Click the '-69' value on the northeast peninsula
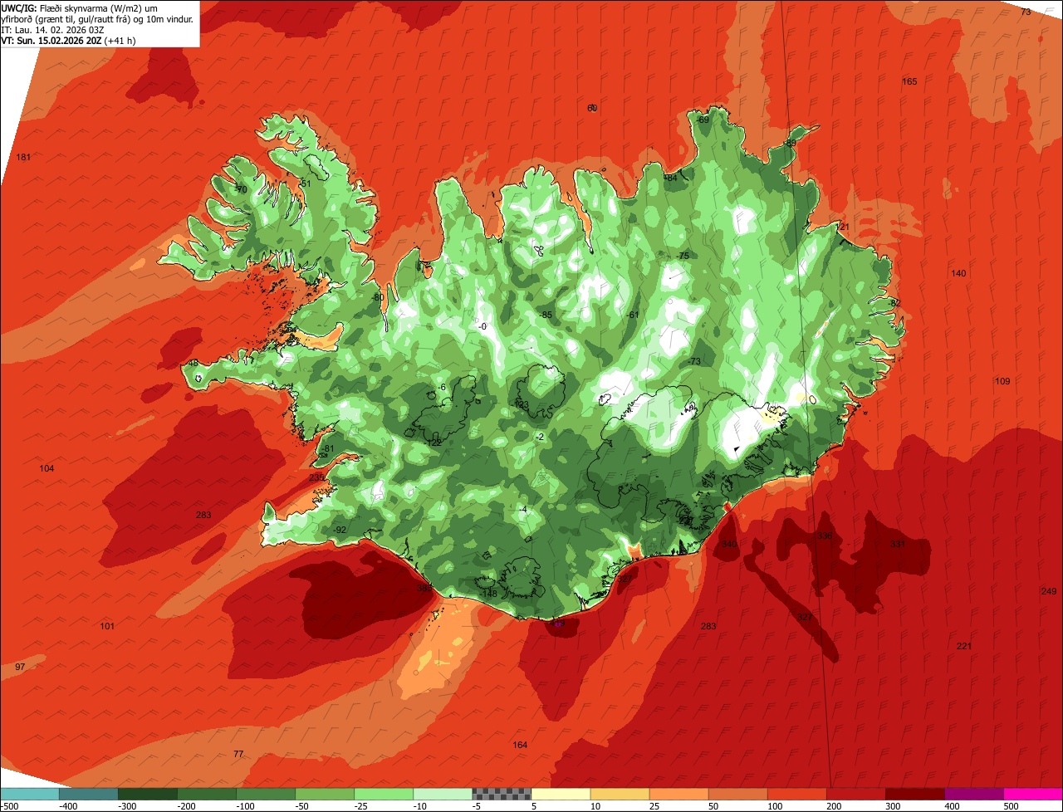1063x812 pixels. pos(703,120)
